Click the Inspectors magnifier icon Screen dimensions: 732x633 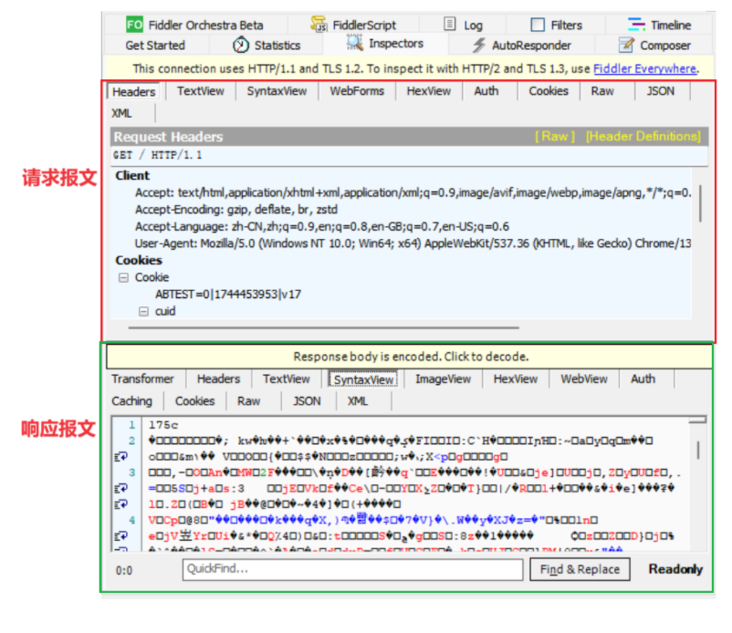coord(354,43)
